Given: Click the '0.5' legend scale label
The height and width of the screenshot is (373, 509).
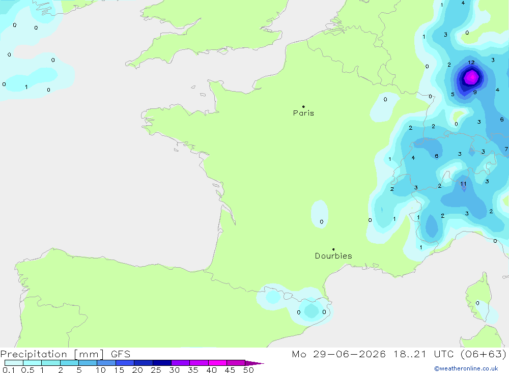Looking at the screenshot, I should [27, 370].
